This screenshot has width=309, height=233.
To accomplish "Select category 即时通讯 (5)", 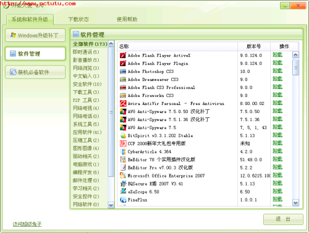I will point(86,52).
